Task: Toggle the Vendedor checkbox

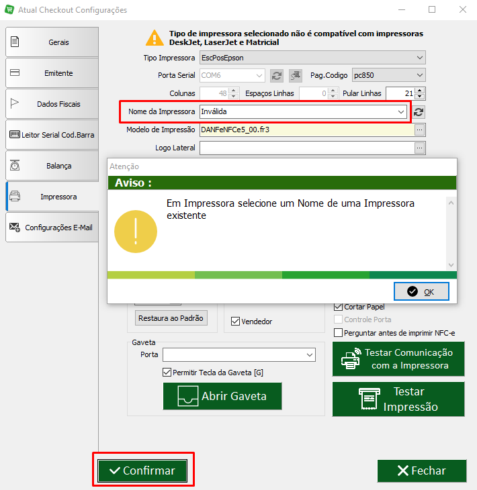Action: coord(235,322)
